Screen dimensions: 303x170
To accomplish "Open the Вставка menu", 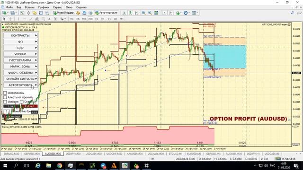I will pyautogui.click(x=29, y=8).
